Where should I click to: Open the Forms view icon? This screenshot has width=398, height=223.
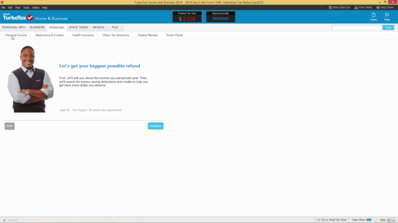click(373, 17)
